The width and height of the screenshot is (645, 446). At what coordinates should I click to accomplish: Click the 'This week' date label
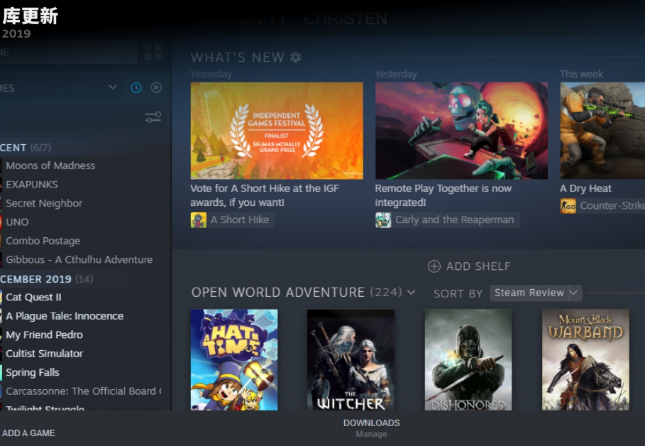point(581,74)
